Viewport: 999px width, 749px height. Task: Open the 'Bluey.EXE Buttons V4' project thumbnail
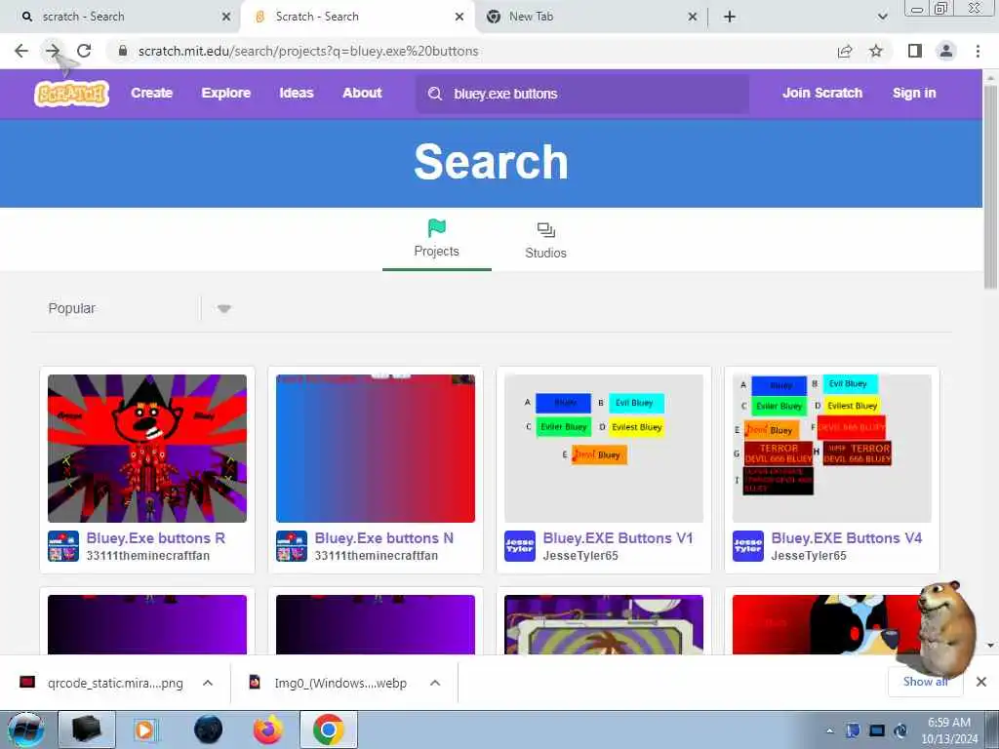click(x=831, y=449)
